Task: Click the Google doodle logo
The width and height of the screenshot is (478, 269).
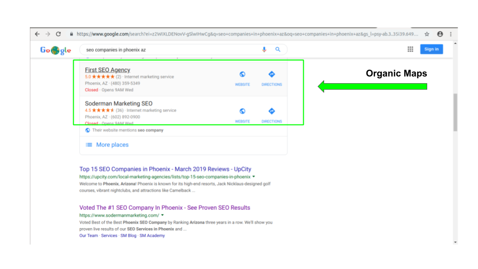Action: tap(55, 50)
